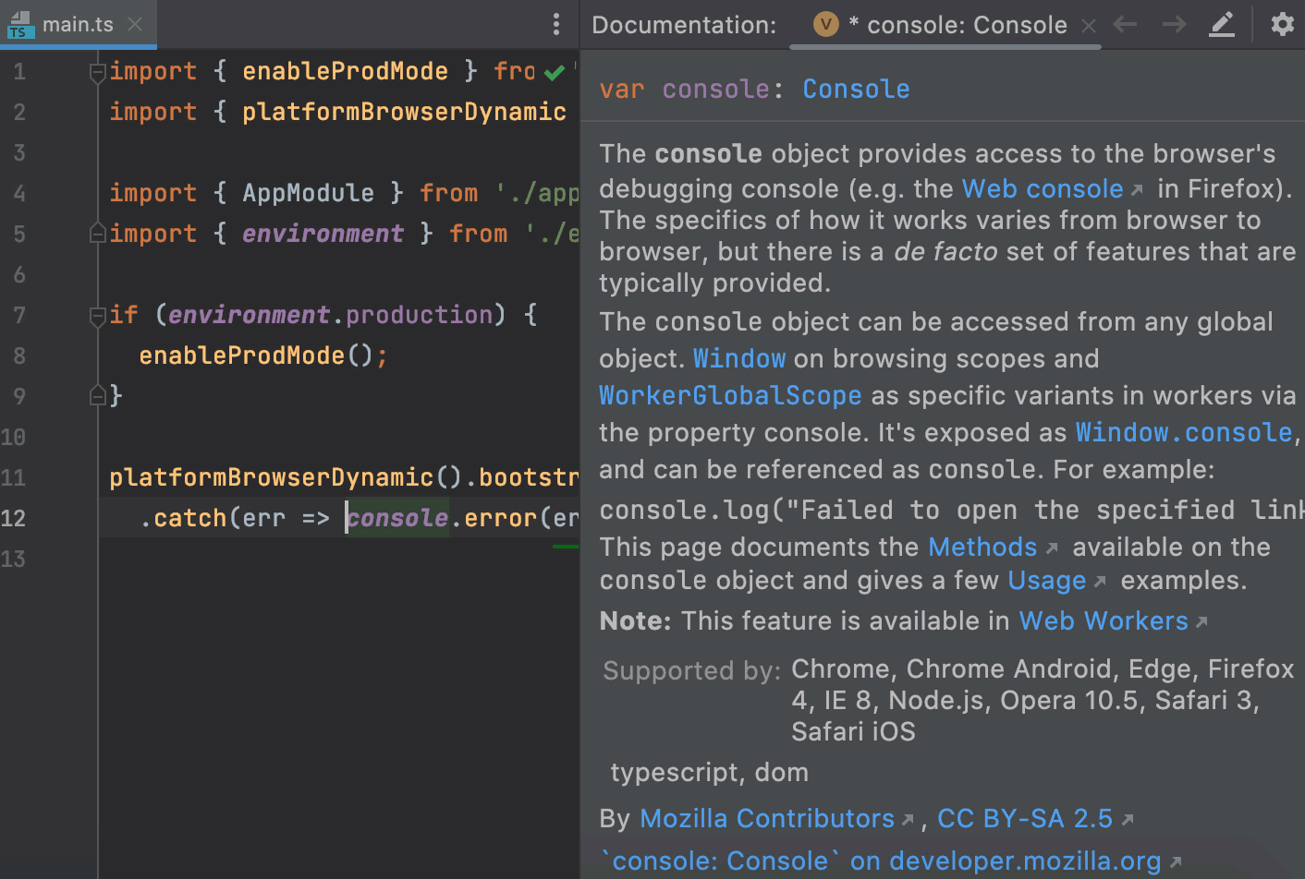Click the edit documentation pencil icon

tap(1222, 25)
